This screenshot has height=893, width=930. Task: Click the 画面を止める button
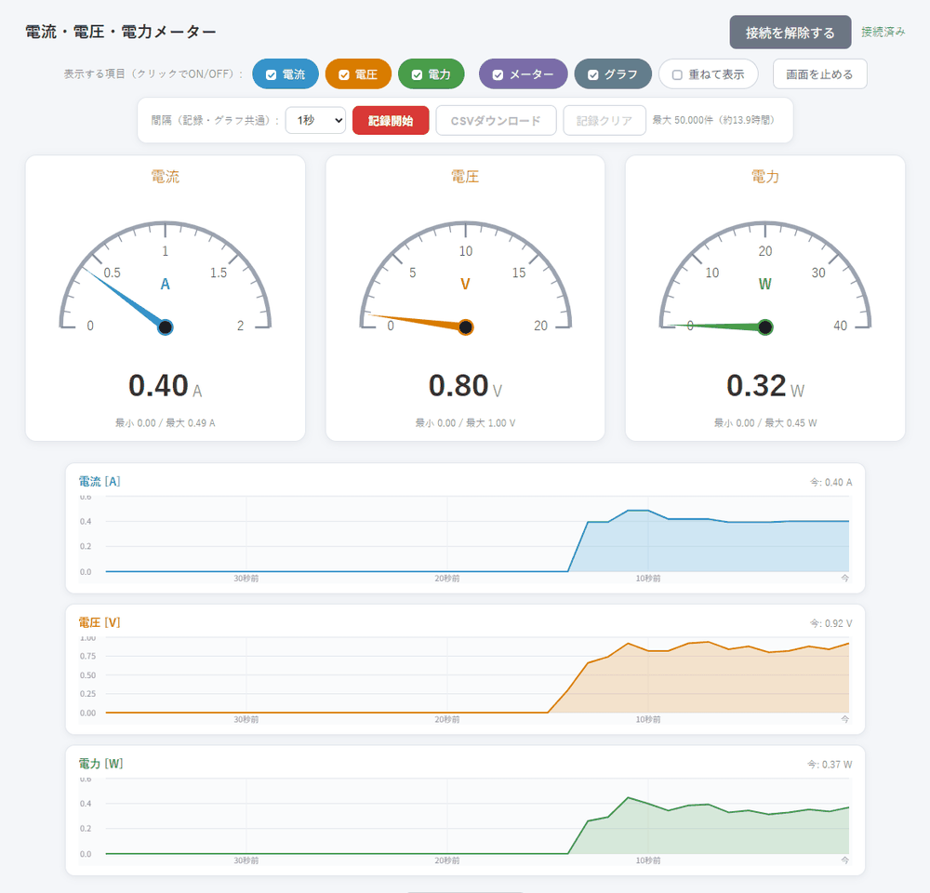pos(819,74)
